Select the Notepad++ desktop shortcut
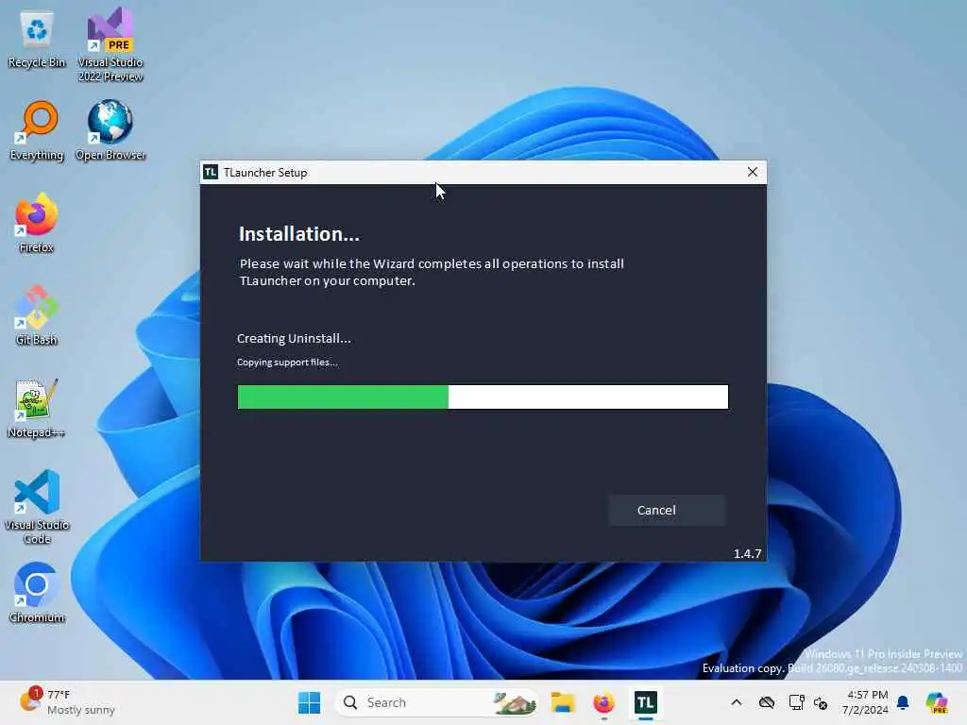Screen dimensions: 967x725 (37, 409)
